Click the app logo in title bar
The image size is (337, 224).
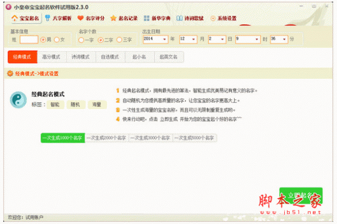[x=8, y=7]
